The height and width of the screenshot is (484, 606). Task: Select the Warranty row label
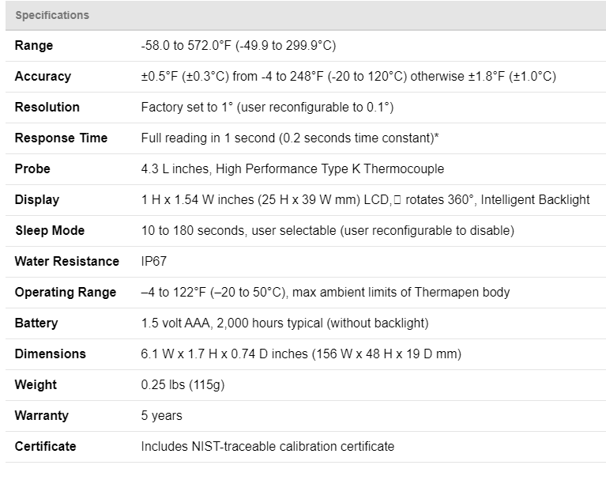tap(42, 416)
